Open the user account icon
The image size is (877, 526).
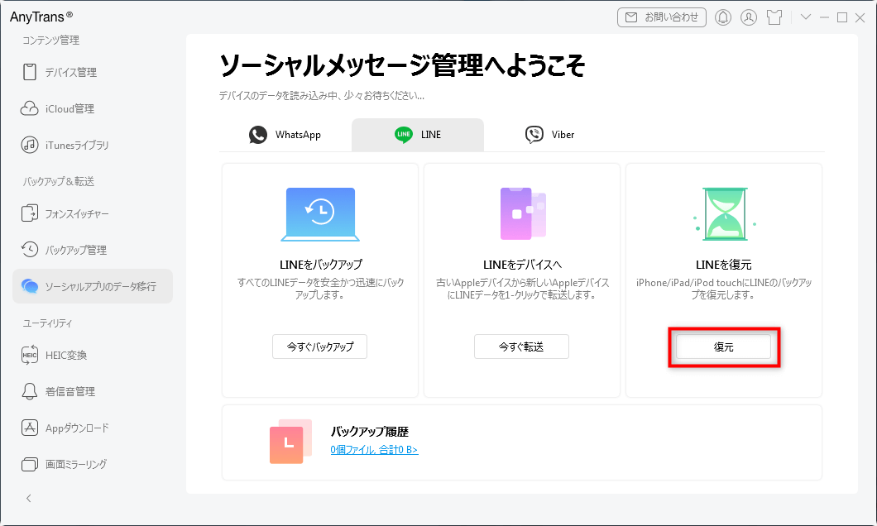(749, 17)
